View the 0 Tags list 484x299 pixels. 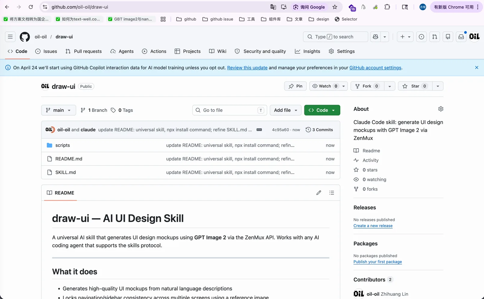[122, 110]
